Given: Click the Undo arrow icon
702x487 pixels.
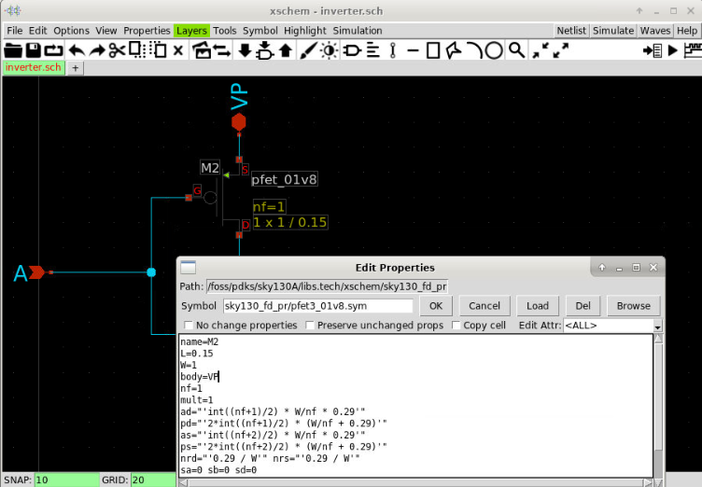Looking at the screenshot, I should (77, 50).
